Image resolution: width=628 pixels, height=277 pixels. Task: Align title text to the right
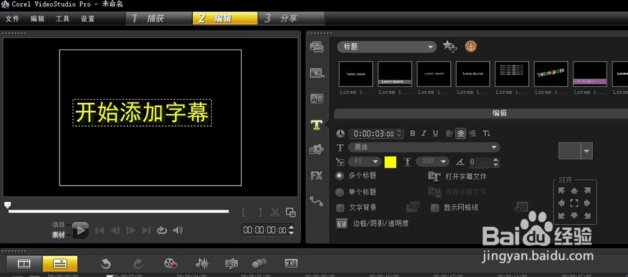pyautogui.click(x=472, y=133)
